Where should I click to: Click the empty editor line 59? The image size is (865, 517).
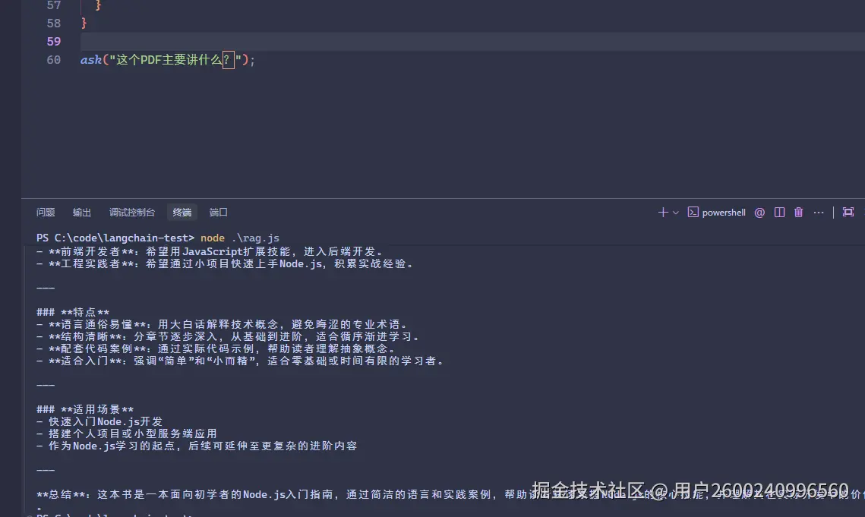(472, 42)
